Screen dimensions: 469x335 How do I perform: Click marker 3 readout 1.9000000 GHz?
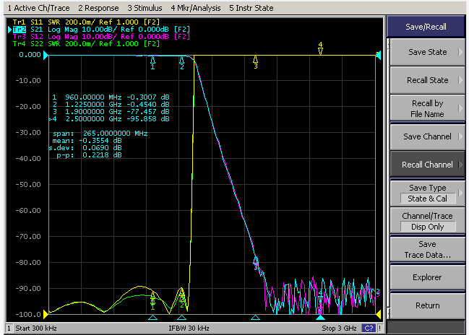coord(111,111)
